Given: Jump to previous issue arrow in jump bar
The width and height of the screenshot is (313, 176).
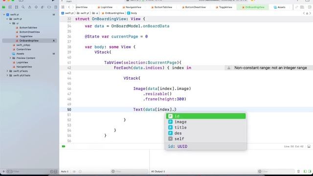Looking at the screenshot, I should [x=304, y=13].
